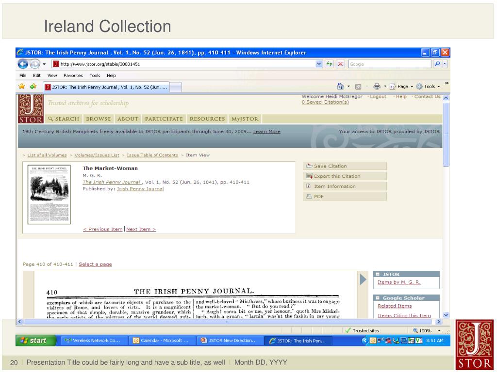Open the SEARCH navigation item
The width and height of the screenshot is (497, 372).
64,119
